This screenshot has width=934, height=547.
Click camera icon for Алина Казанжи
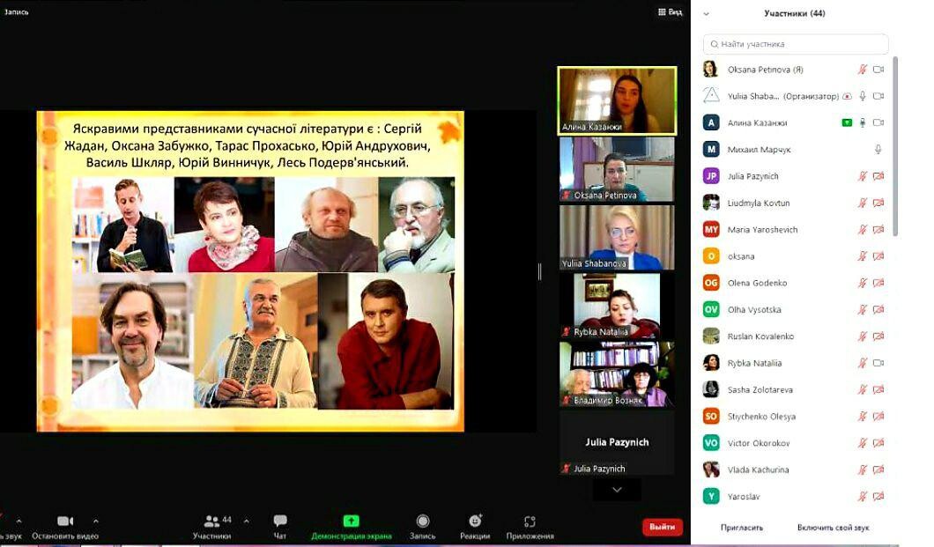pos(878,122)
